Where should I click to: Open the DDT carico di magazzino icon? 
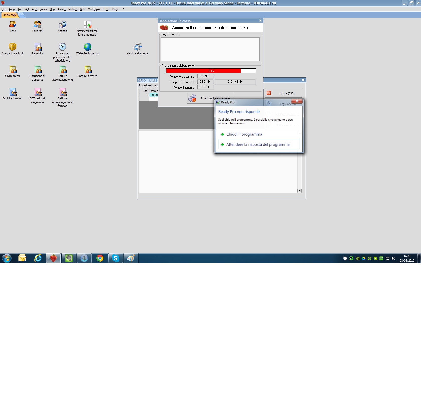coord(37,96)
